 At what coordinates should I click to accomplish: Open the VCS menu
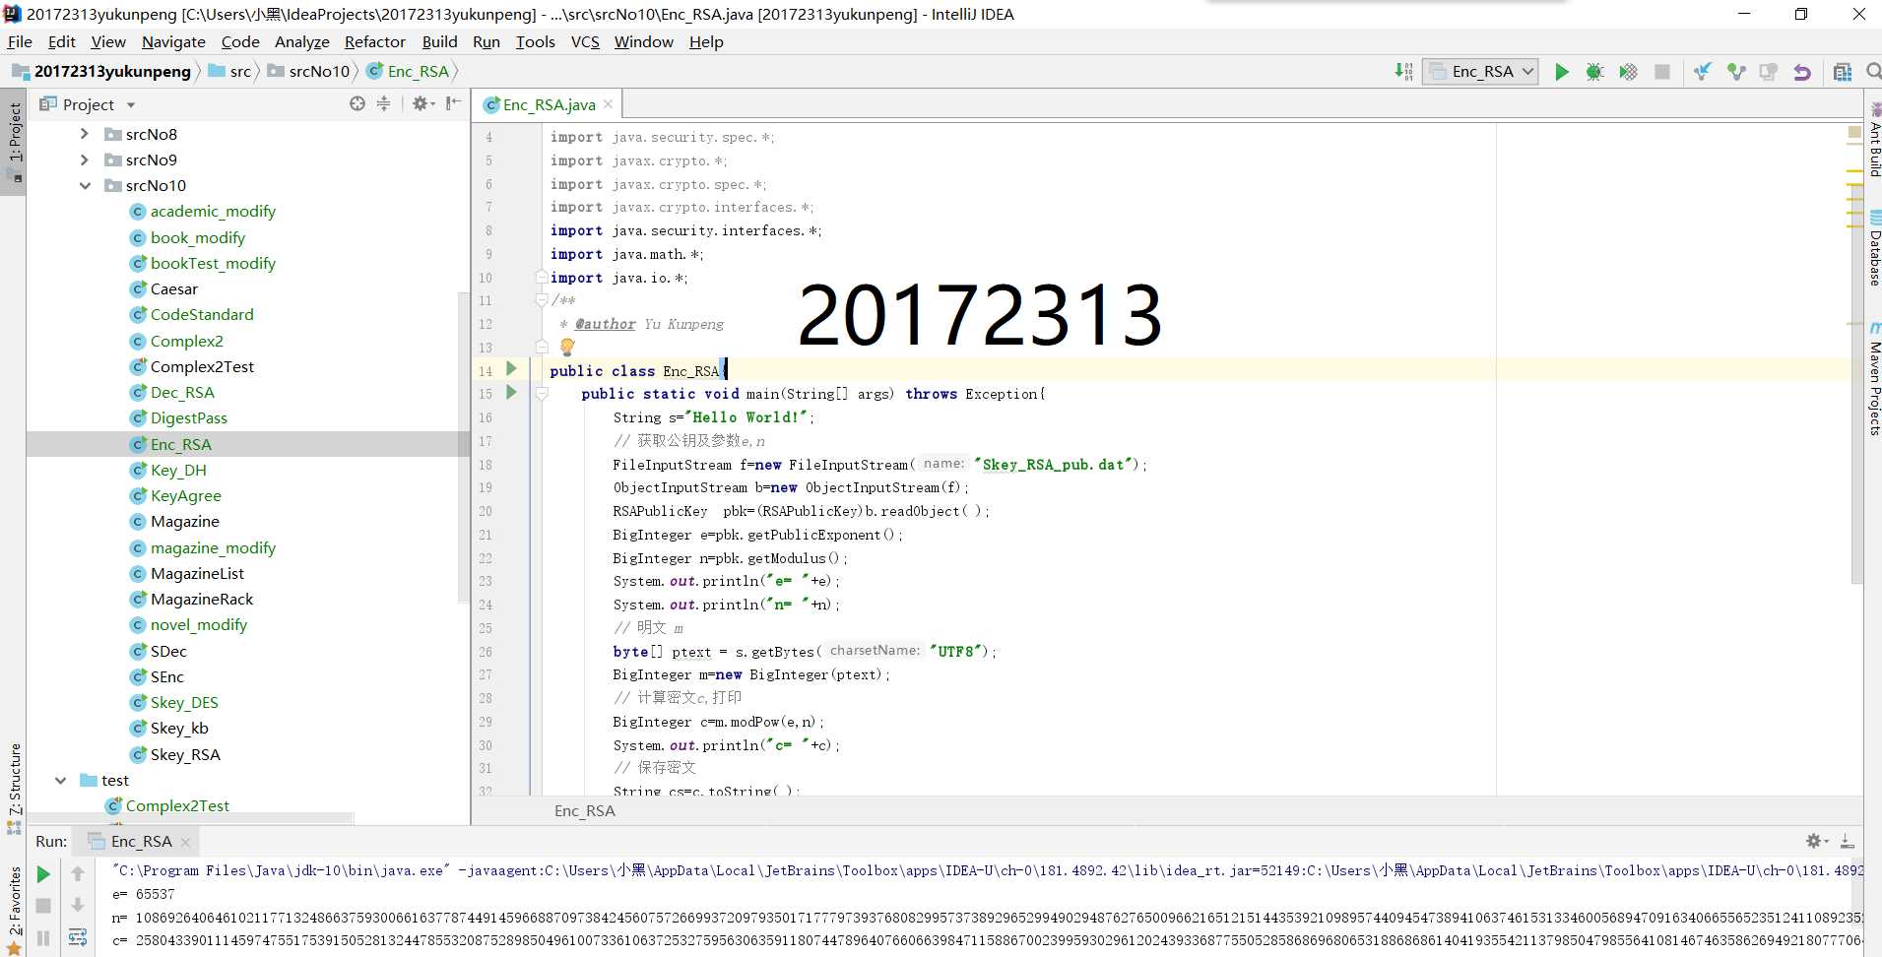(585, 41)
